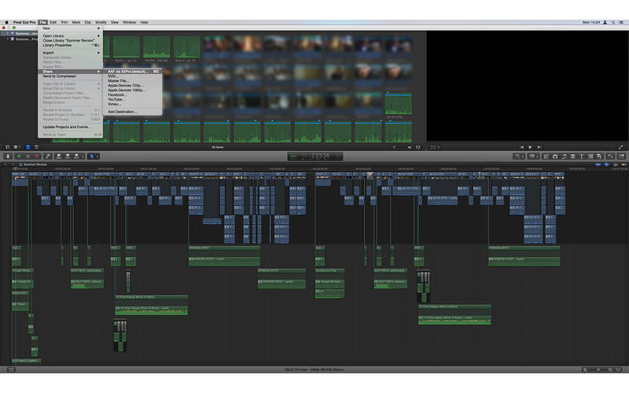
Task: Click the Share project toolbar button
Action: 621,156
